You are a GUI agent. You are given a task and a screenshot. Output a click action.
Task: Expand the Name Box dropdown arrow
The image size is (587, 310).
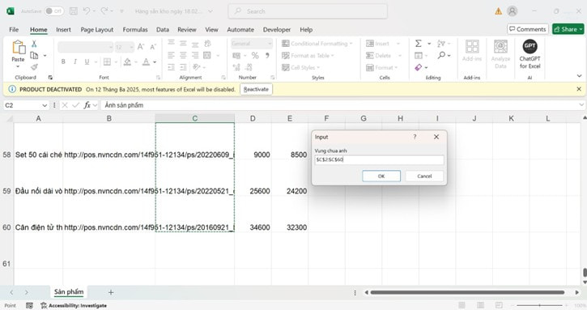point(45,105)
